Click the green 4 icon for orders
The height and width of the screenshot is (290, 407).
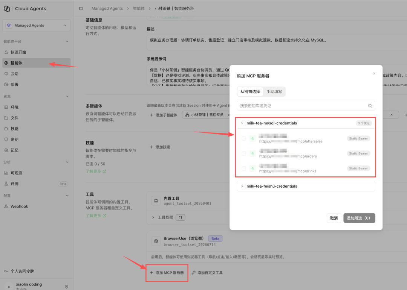coord(252,153)
